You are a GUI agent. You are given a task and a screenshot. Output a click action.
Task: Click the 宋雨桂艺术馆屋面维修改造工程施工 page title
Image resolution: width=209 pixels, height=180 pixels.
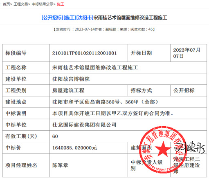130,18
